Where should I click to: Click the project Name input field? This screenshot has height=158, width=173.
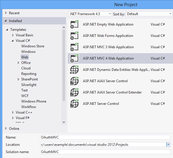pos(105,137)
